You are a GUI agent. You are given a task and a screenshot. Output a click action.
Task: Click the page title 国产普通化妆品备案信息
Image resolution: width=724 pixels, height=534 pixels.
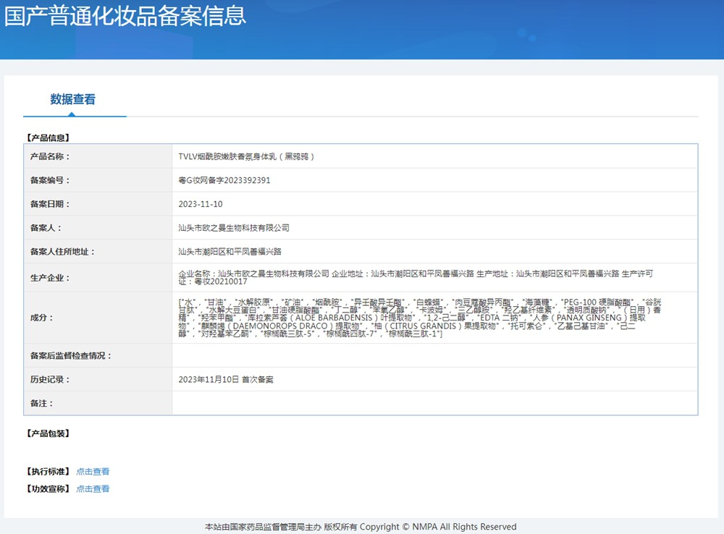tap(125, 15)
